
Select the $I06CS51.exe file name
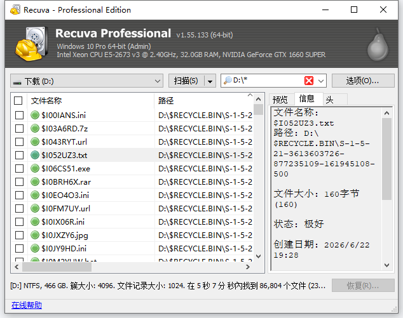pyautogui.click(x=66, y=169)
